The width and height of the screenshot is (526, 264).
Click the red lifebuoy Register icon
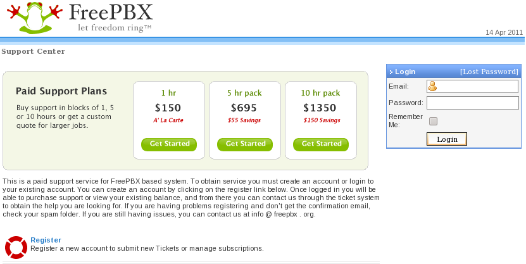pyautogui.click(x=15, y=247)
